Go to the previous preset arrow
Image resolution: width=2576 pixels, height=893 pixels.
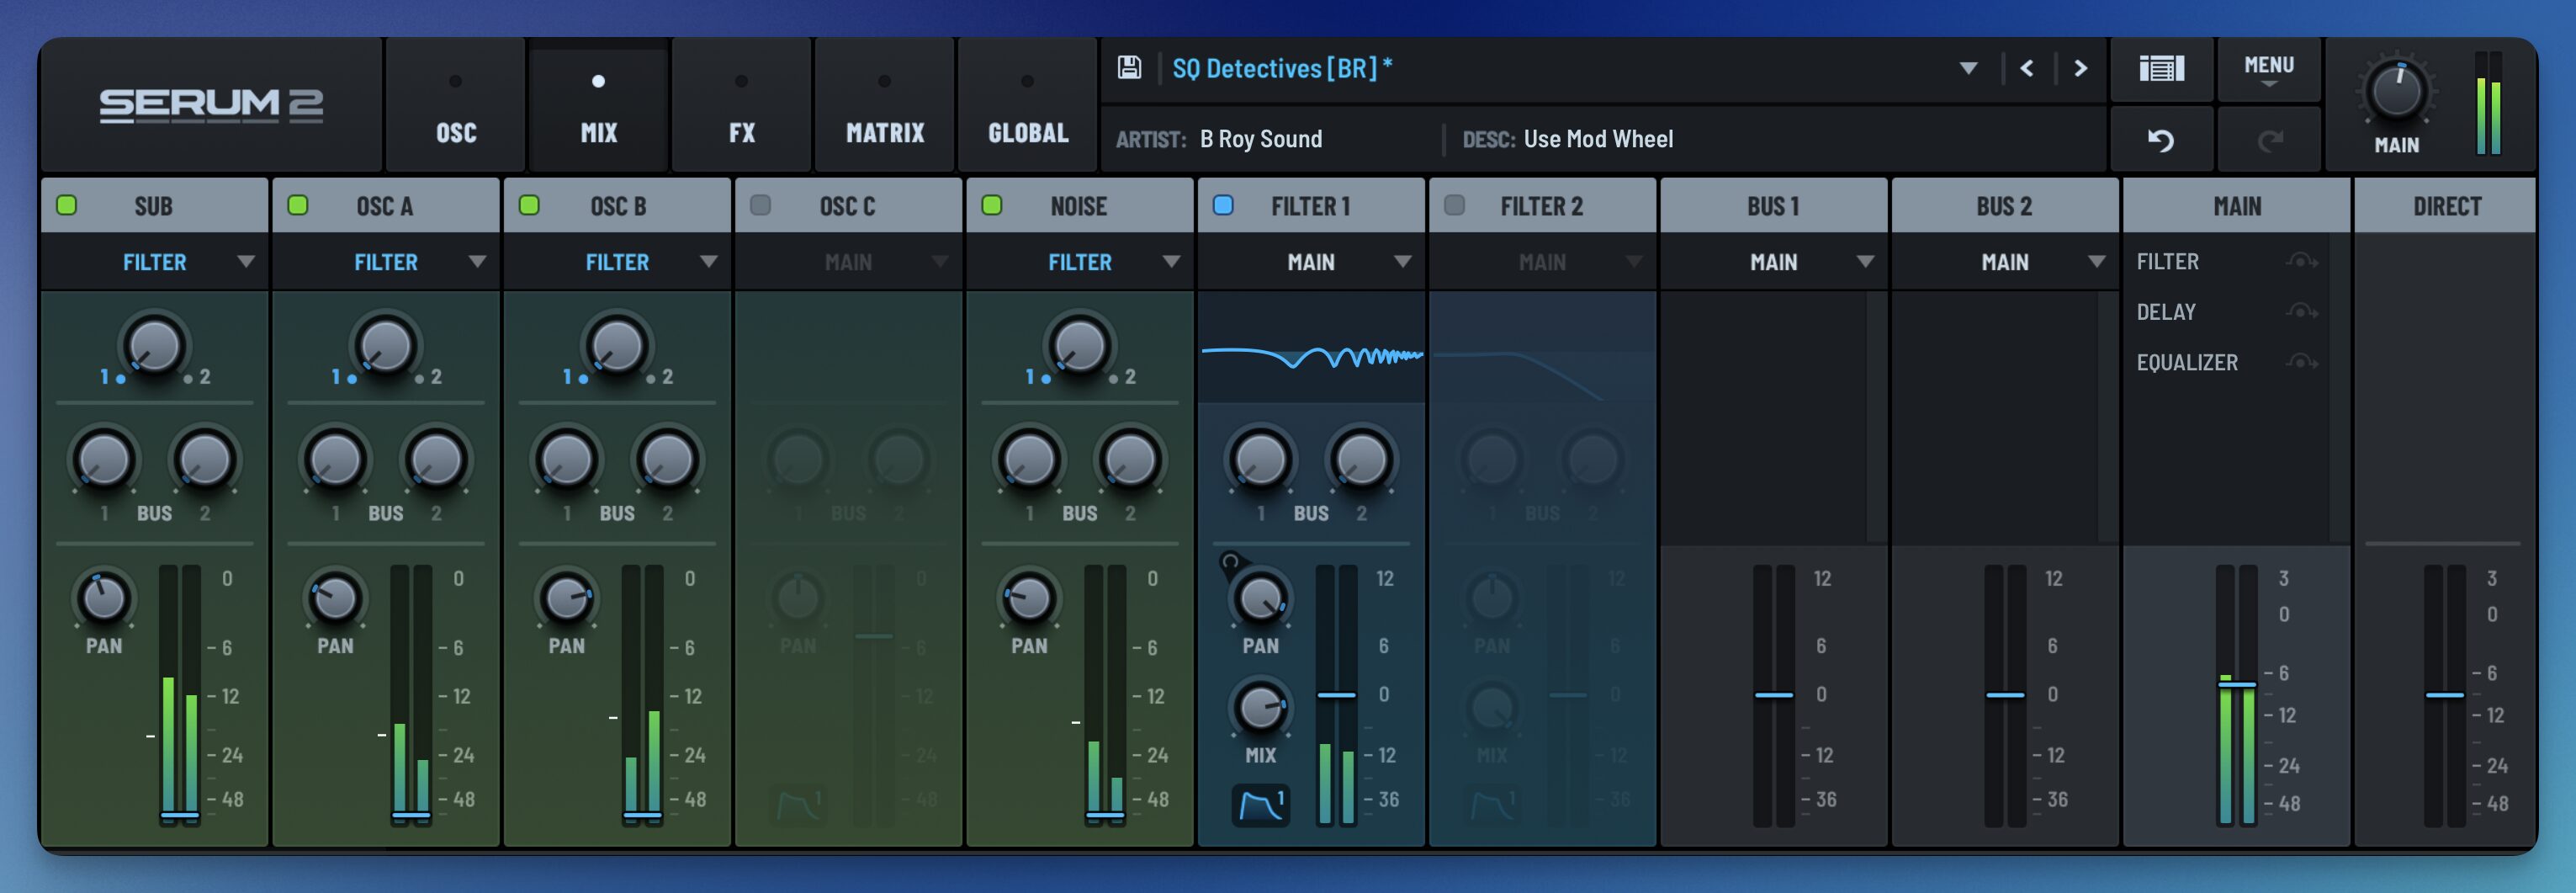coord(2027,68)
